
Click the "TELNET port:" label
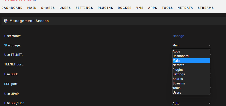14,64
